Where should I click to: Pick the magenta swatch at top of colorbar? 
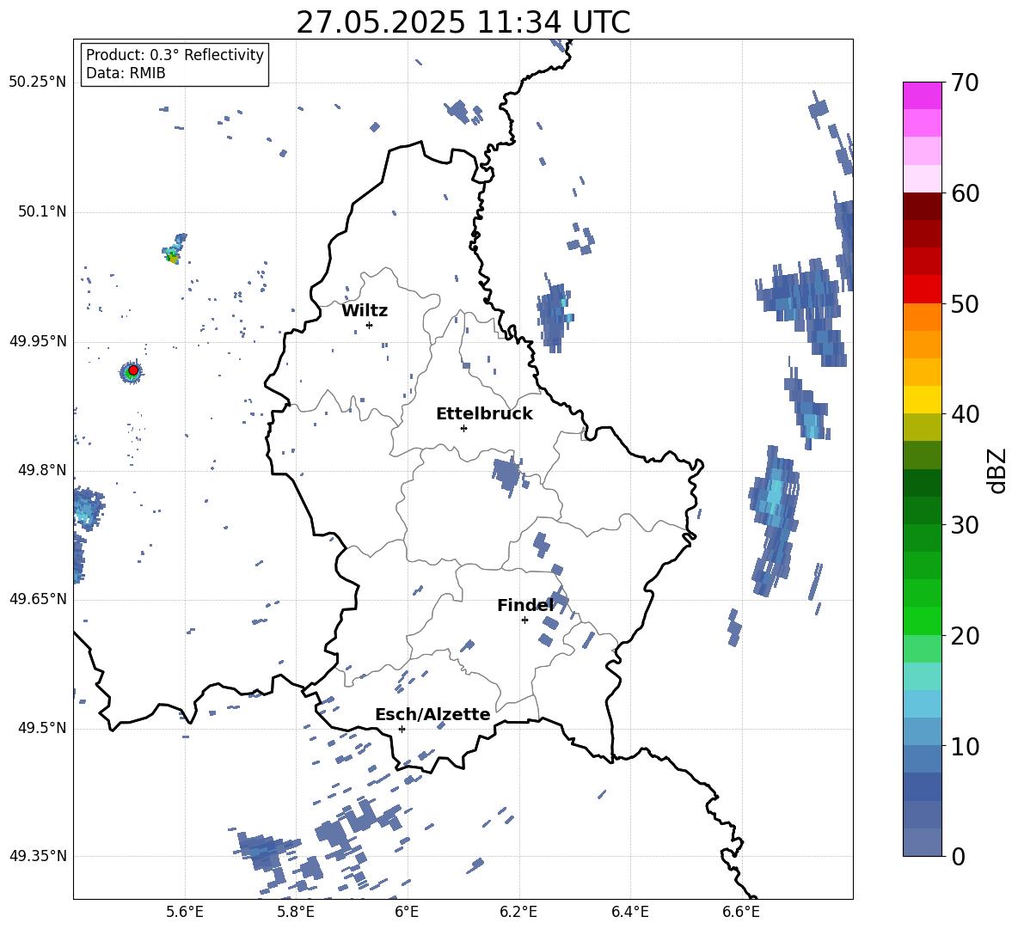(922, 95)
